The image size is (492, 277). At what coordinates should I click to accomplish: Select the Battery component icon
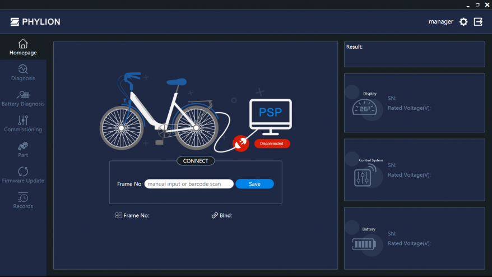(x=366, y=244)
